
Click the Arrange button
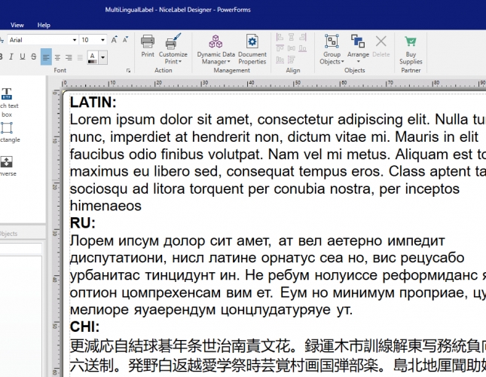tap(358, 47)
